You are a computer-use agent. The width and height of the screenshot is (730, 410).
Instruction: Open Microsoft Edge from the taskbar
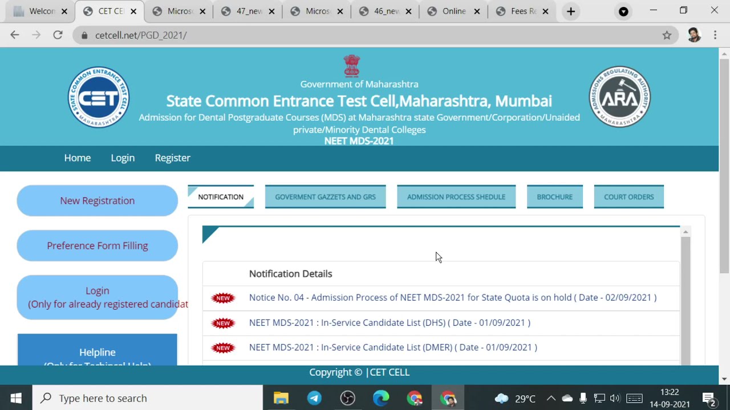381,398
